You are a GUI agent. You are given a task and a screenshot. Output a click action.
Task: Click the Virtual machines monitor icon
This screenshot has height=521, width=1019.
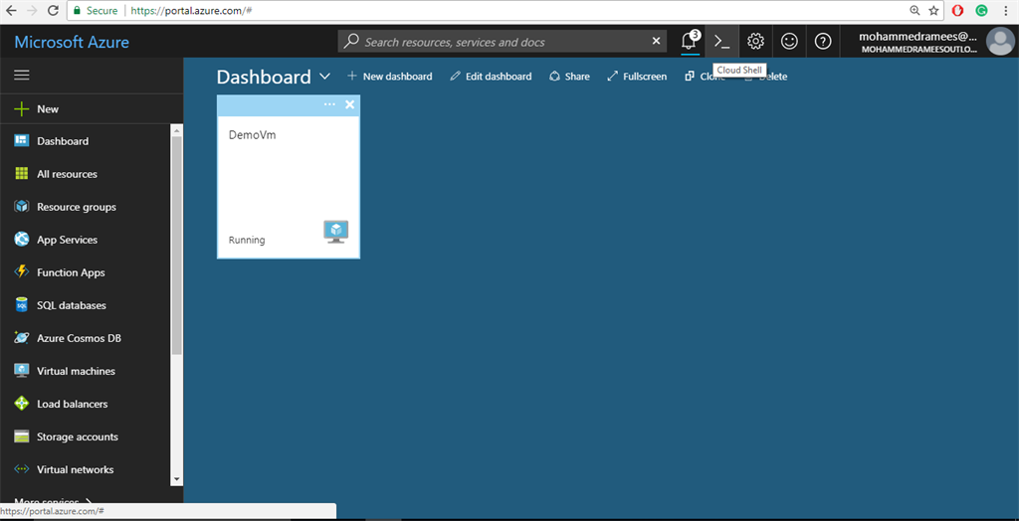click(22, 371)
